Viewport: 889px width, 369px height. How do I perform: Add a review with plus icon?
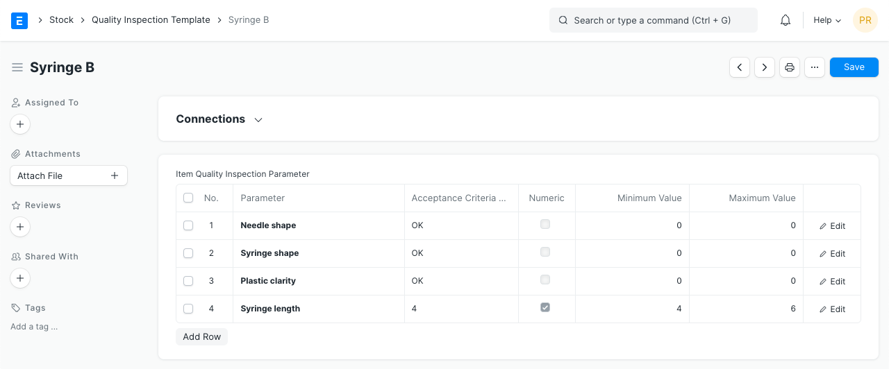[20, 227]
